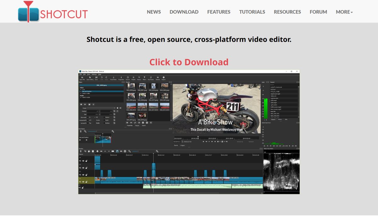Screen dimensions: 378x224
Task: Open the View menu in Shotcut
Action: pyautogui.click(x=89, y=74)
